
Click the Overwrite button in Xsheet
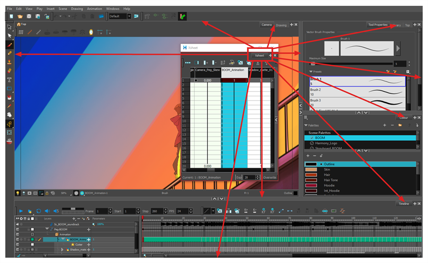(270, 177)
